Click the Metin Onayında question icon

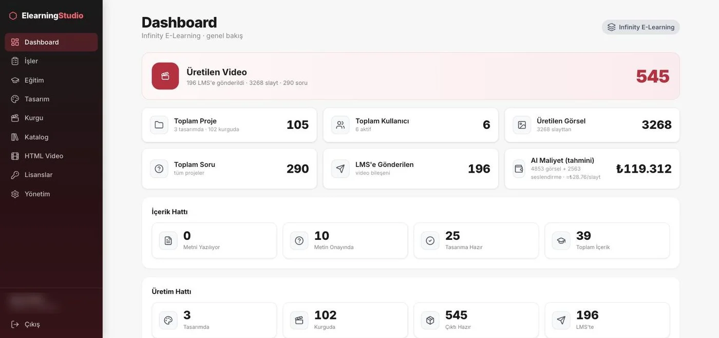(299, 240)
